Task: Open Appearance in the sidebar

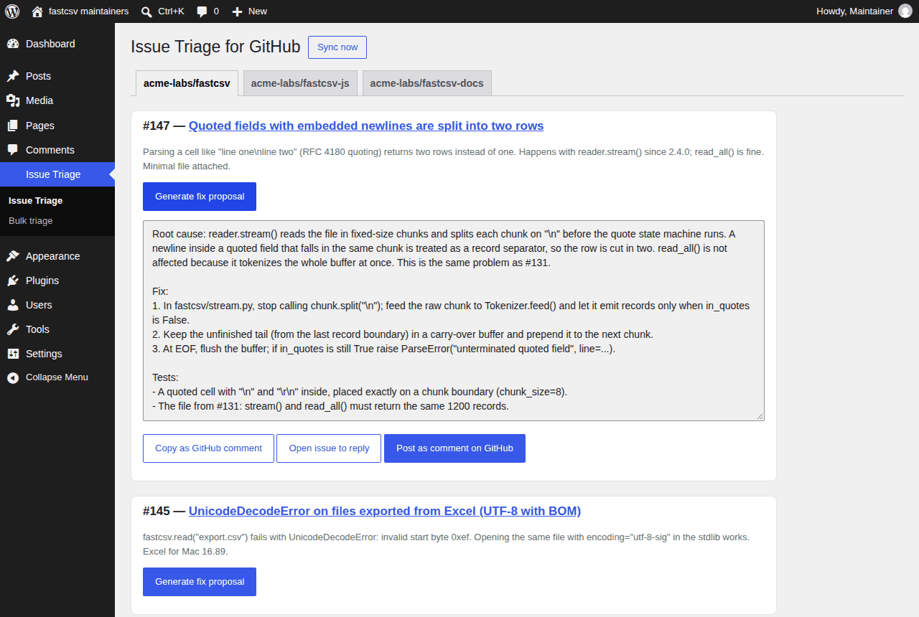Action: (57, 256)
